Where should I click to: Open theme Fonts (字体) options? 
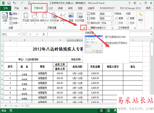click(14, 18)
